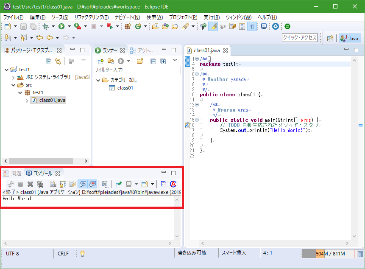365x269 pixels.
Task: Click Collapse All in Package Explorer toolbar
Action: pyautogui.click(x=48, y=61)
